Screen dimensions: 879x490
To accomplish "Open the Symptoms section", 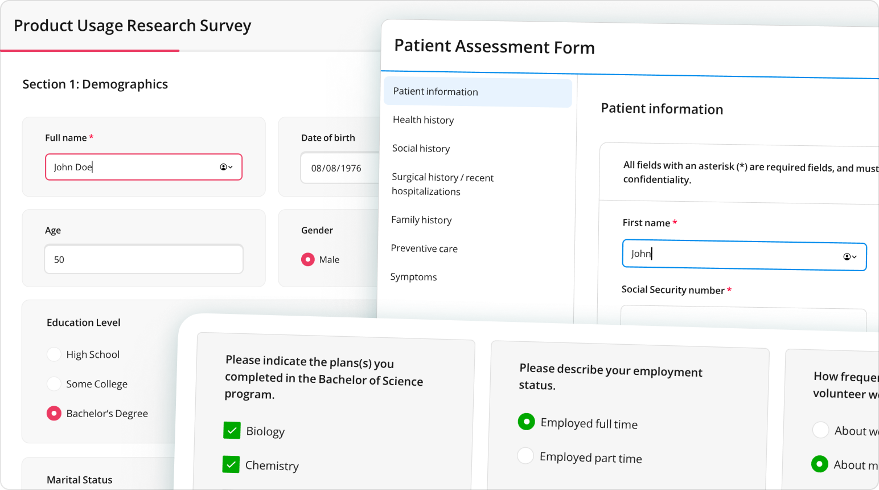I will click(413, 277).
